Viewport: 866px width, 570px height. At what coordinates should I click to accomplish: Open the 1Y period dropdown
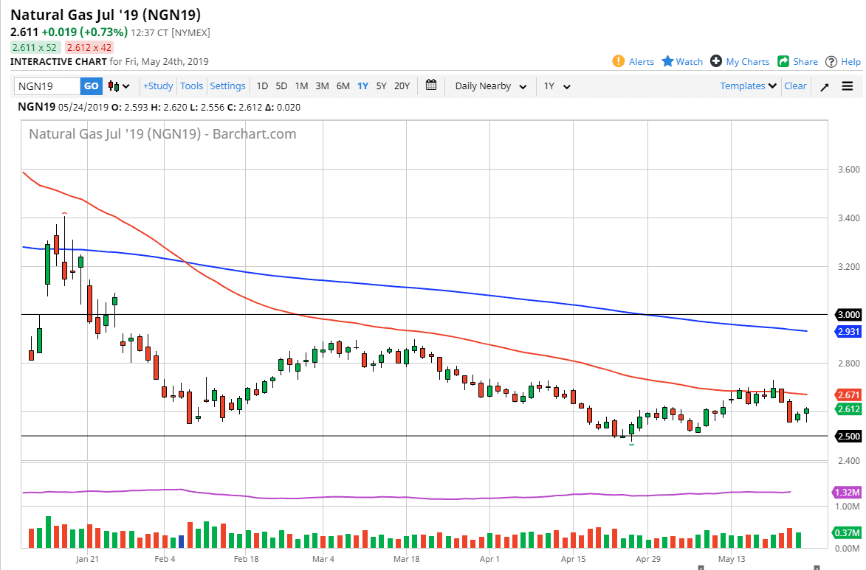click(x=557, y=86)
